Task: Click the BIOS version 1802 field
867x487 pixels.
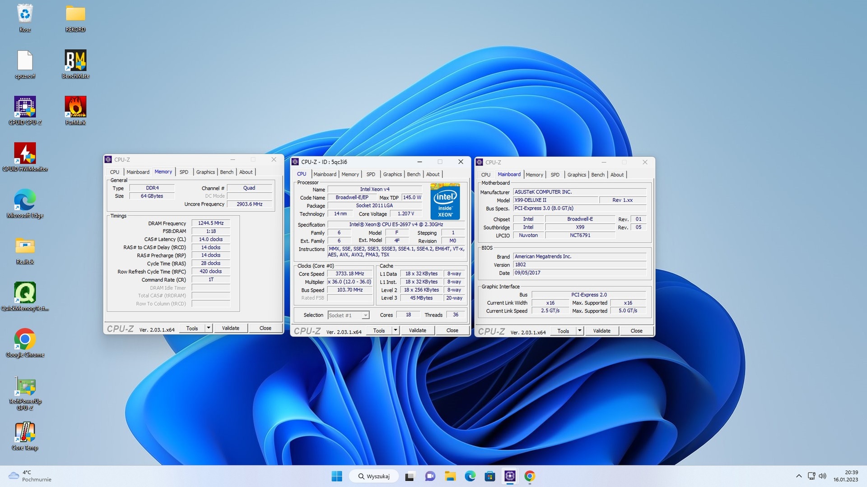Action: click(580, 265)
